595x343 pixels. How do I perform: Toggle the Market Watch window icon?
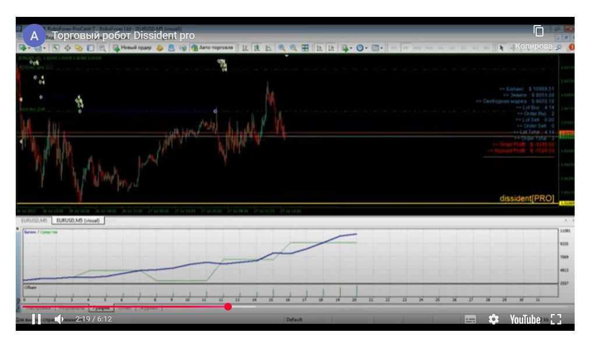[x=56, y=48]
